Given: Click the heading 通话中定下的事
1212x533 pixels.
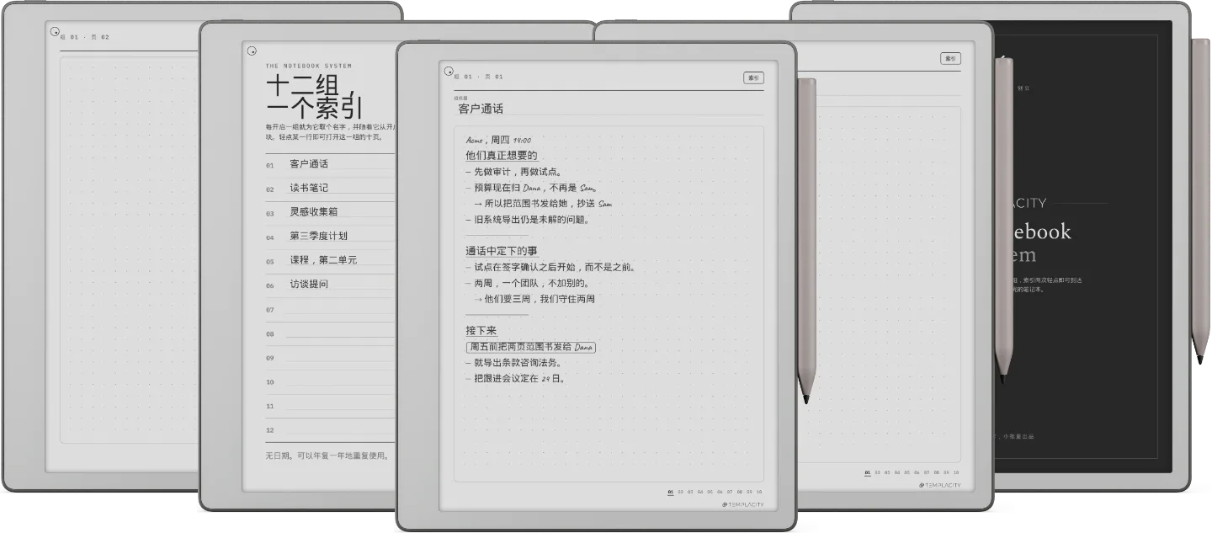Looking at the screenshot, I should coord(502,251).
